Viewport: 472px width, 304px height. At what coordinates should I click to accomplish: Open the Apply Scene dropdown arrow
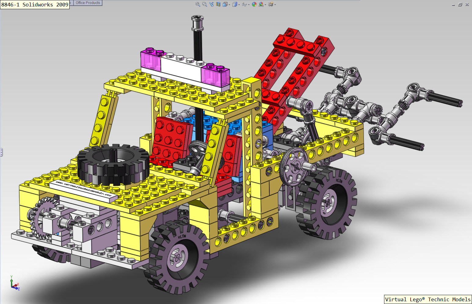265,5
